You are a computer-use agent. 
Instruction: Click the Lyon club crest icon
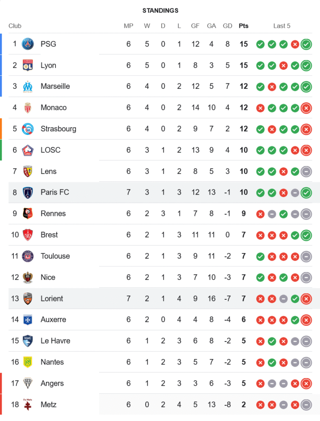[x=28, y=65]
